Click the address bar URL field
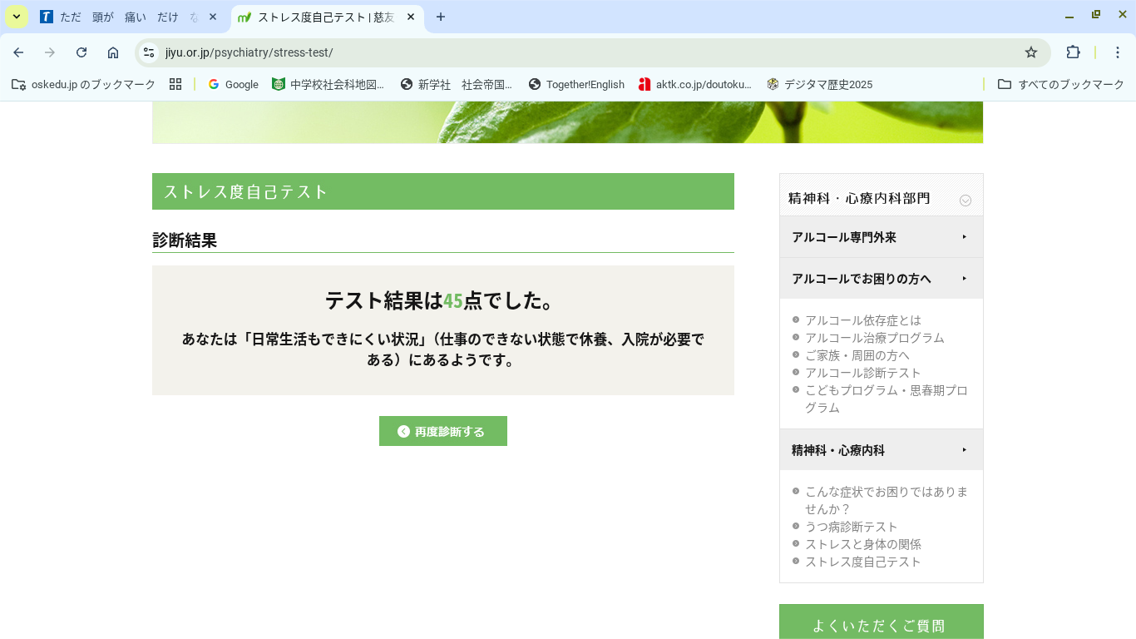The image size is (1136, 639). (582, 52)
